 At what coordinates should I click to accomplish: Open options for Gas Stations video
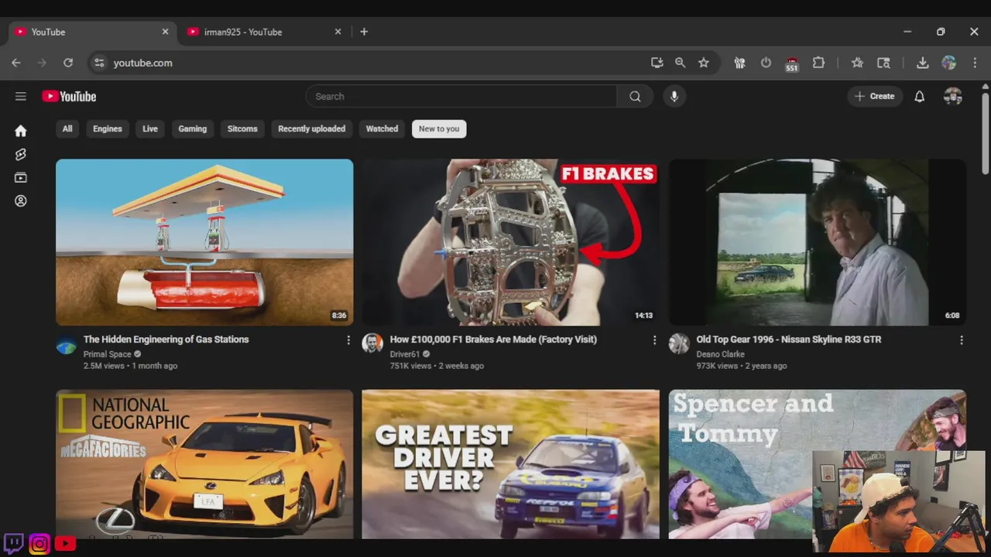click(348, 340)
